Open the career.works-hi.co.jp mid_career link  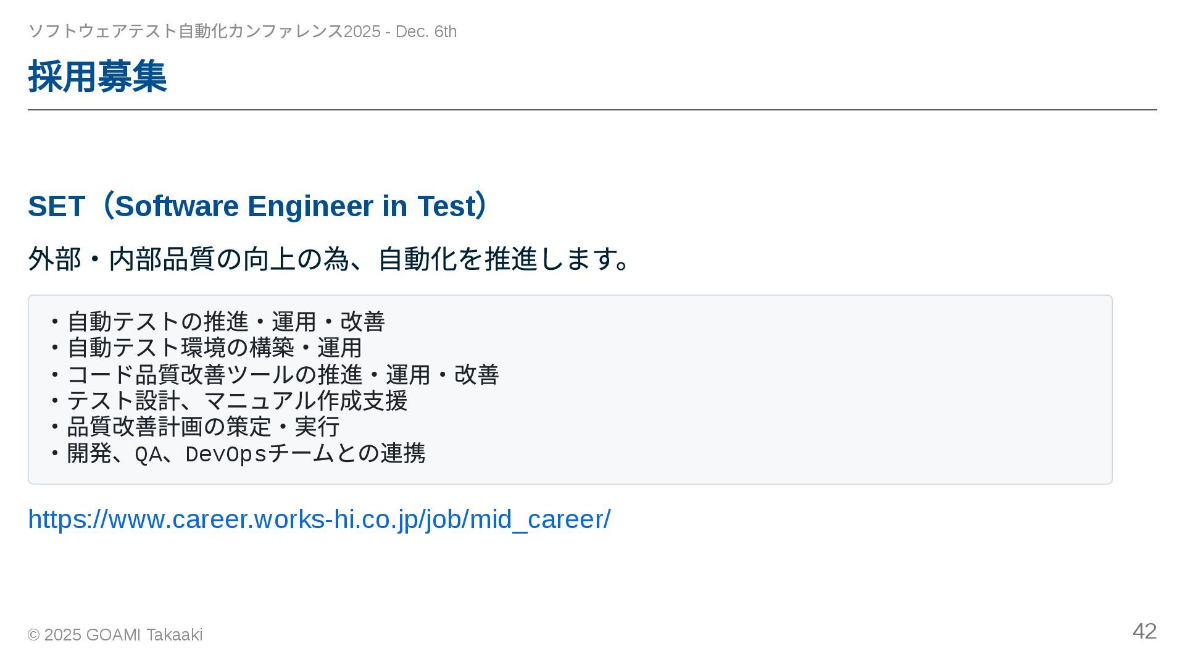[319, 519]
